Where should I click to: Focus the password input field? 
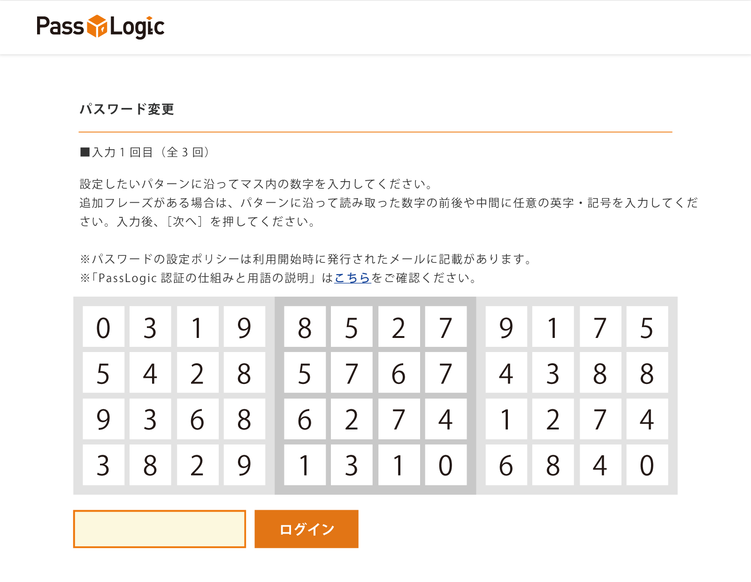tap(160, 529)
